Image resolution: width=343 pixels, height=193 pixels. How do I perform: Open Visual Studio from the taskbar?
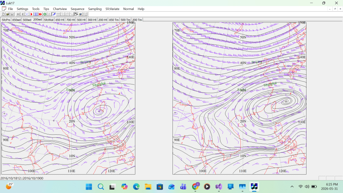[x=219, y=187]
